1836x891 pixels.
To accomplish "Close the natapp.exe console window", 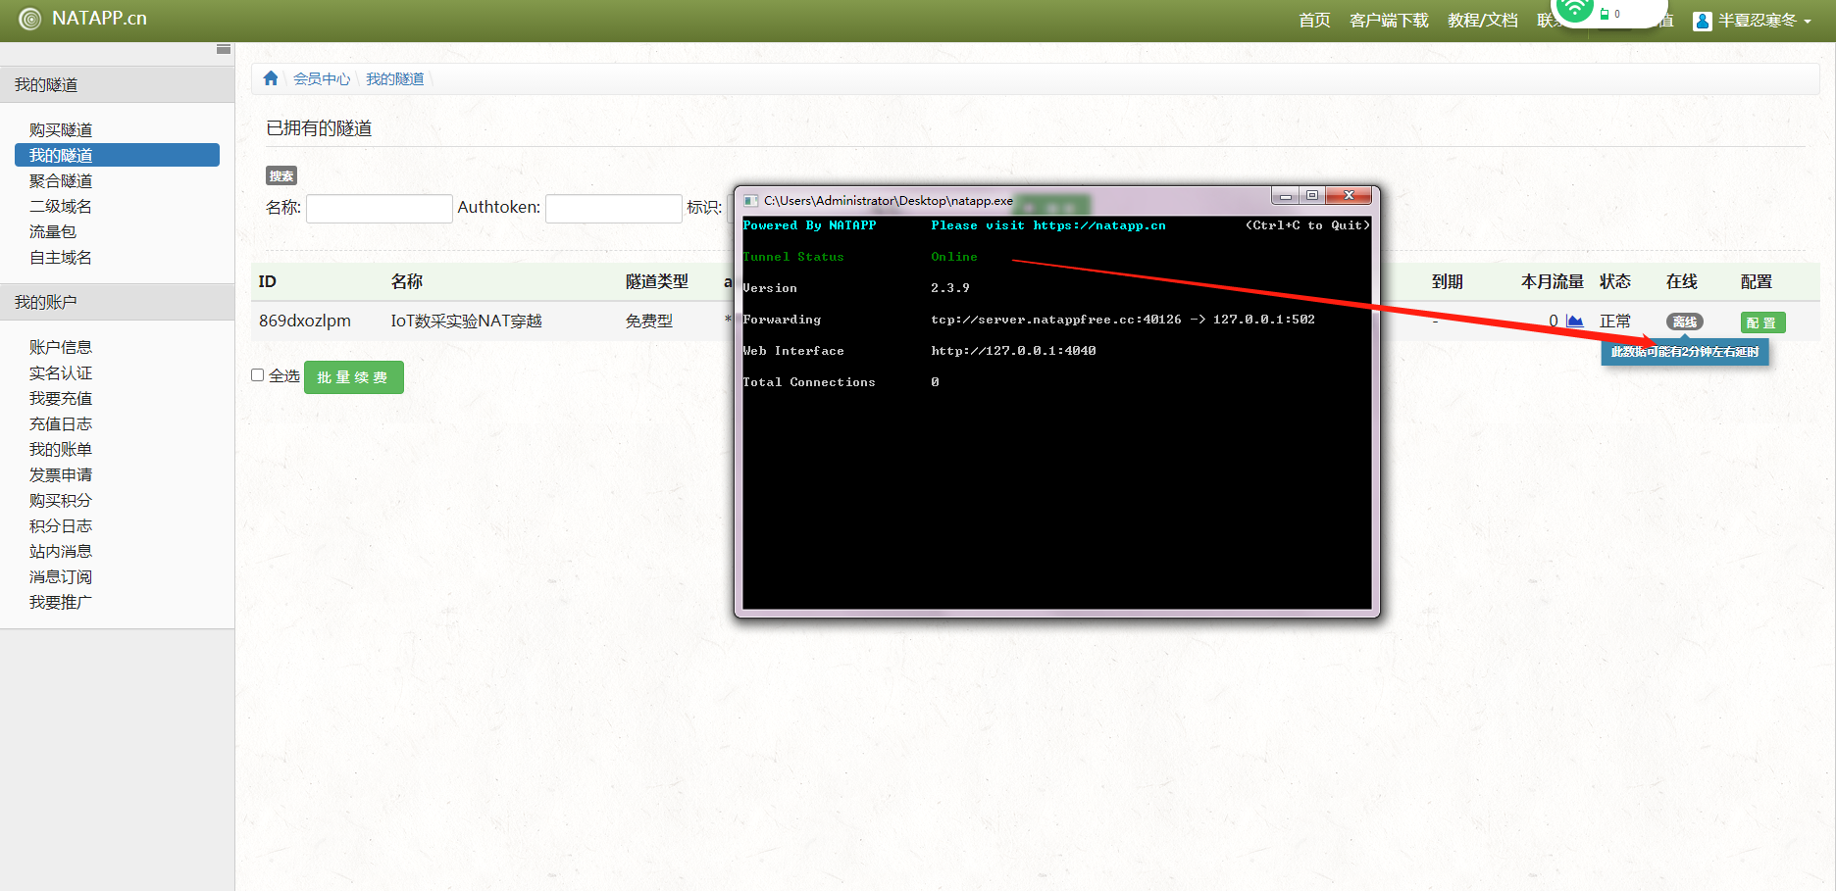I will tap(1349, 196).
